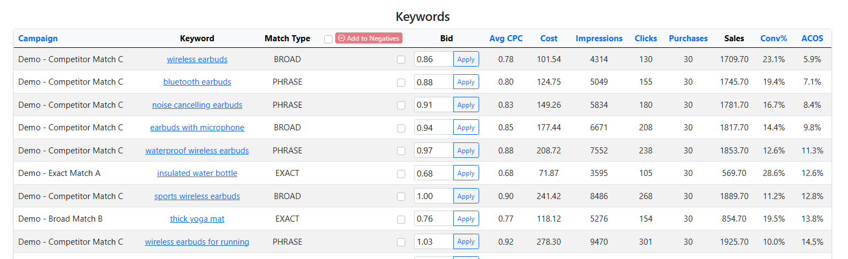Focus the bid input for sports wireless earbuds
848x259 pixels.
pos(433,196)
